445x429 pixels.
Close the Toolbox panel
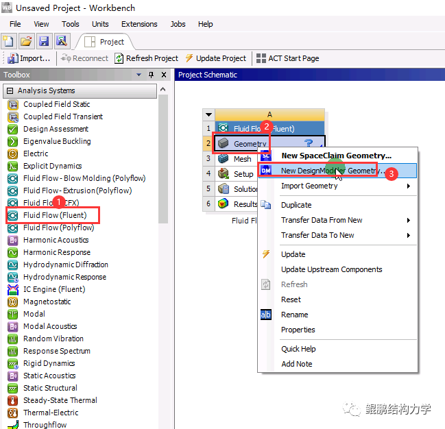click(164, 75)
